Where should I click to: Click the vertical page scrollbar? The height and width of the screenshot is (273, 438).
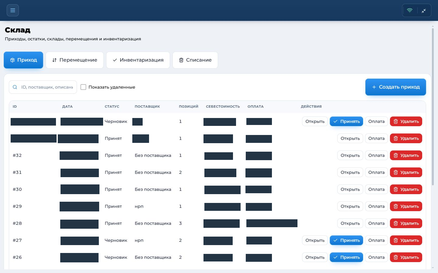click(x=433, y=106)
